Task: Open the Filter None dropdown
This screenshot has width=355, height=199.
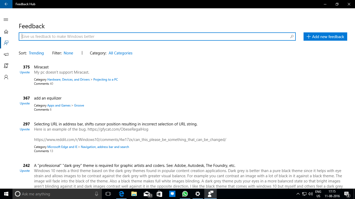Action: (68, 53)
